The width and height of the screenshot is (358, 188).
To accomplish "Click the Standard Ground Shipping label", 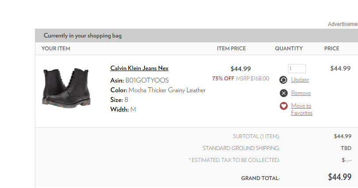I will coord(241,148).
